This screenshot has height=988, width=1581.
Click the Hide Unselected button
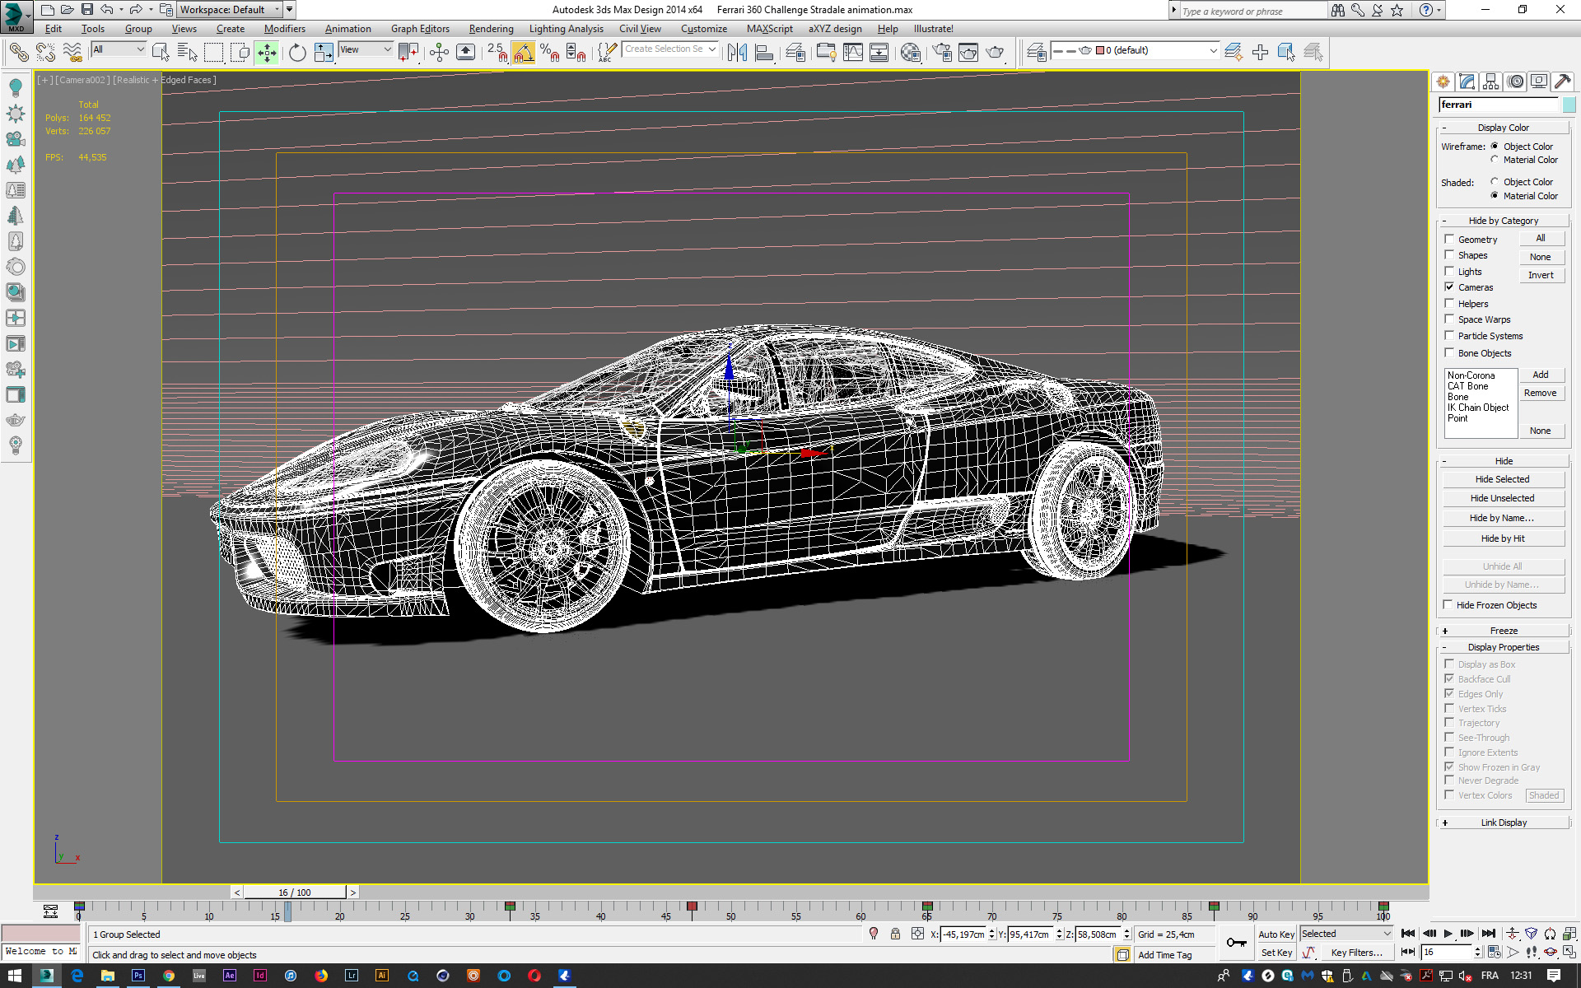(x=1503, y=498)
